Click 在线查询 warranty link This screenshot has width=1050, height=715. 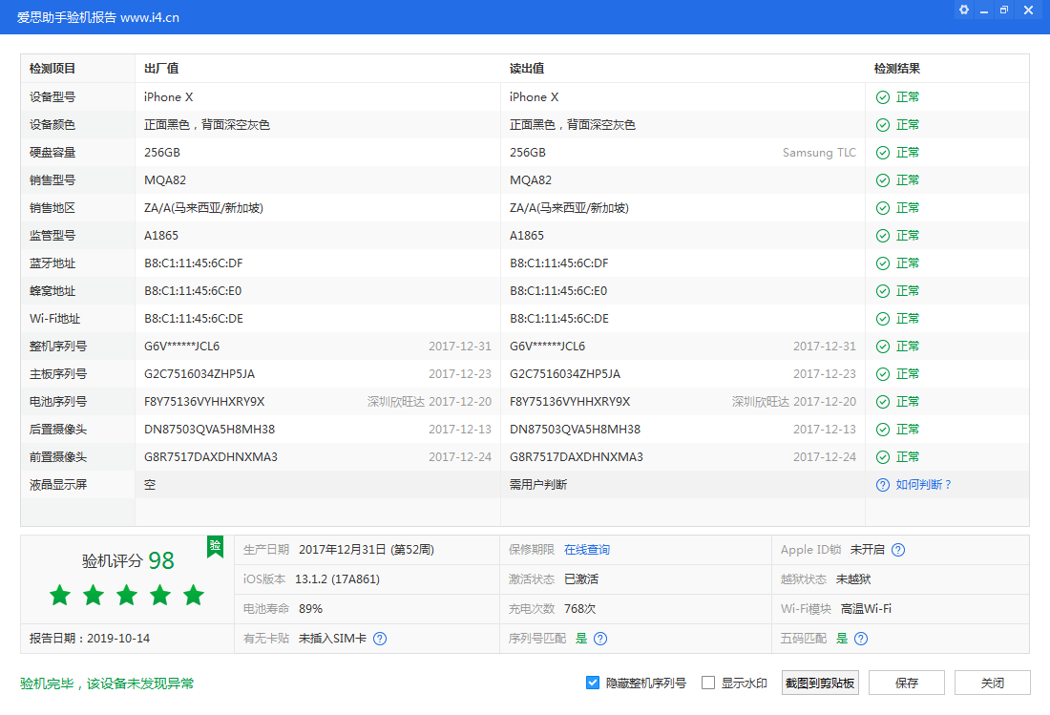(586, 550)
